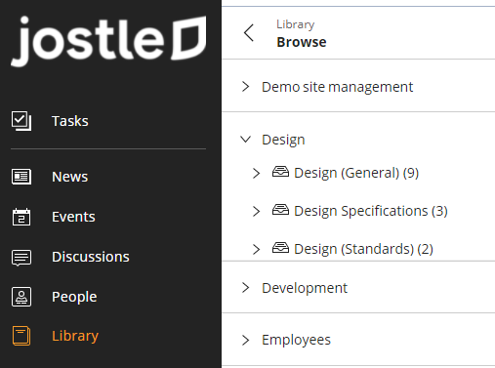495x368 pixels.
Task: Click the Discussions speech bubble icon
Action: [21, 258]
